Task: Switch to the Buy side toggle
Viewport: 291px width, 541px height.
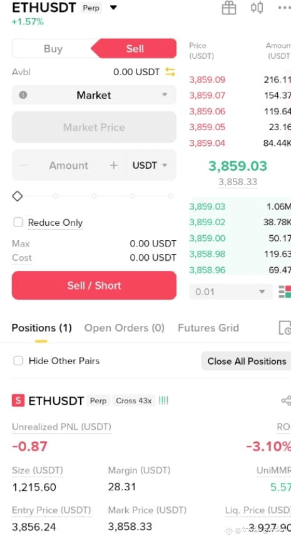Action: pos(53,49)
